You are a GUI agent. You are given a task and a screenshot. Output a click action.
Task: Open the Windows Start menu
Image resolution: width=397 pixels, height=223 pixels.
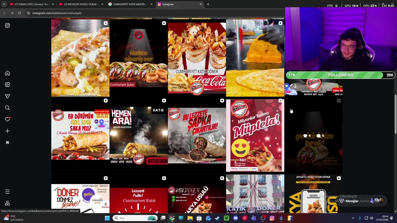click(107, 218)
